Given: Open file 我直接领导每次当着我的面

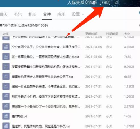Looking at the screenshot, I should tap(46, 67).
